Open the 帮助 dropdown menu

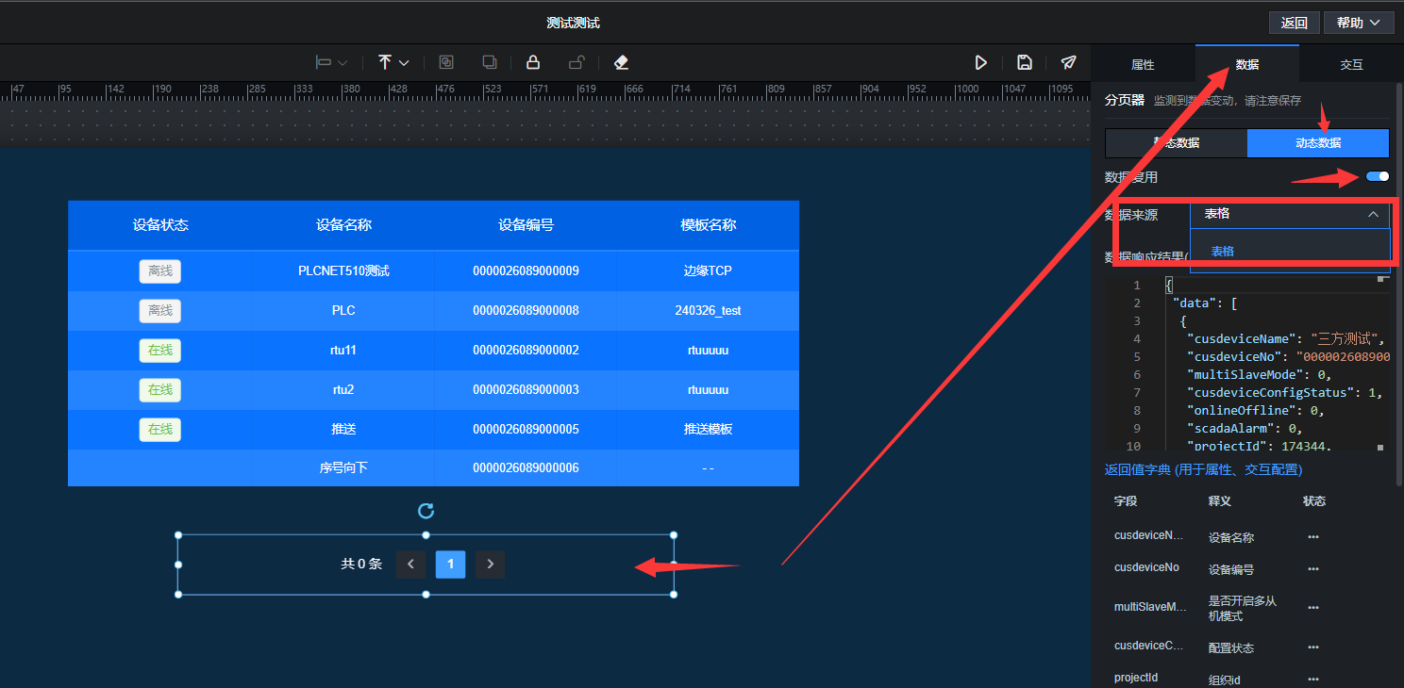pos(1358,23)
